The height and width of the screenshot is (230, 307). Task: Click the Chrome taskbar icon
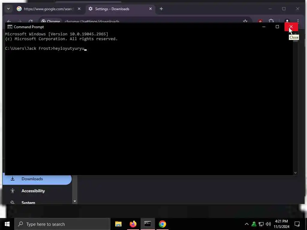(162, 224)
